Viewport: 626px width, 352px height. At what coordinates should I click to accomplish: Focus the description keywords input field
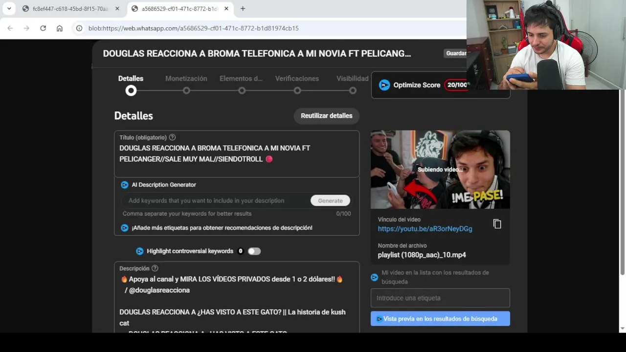click(215, 200)
